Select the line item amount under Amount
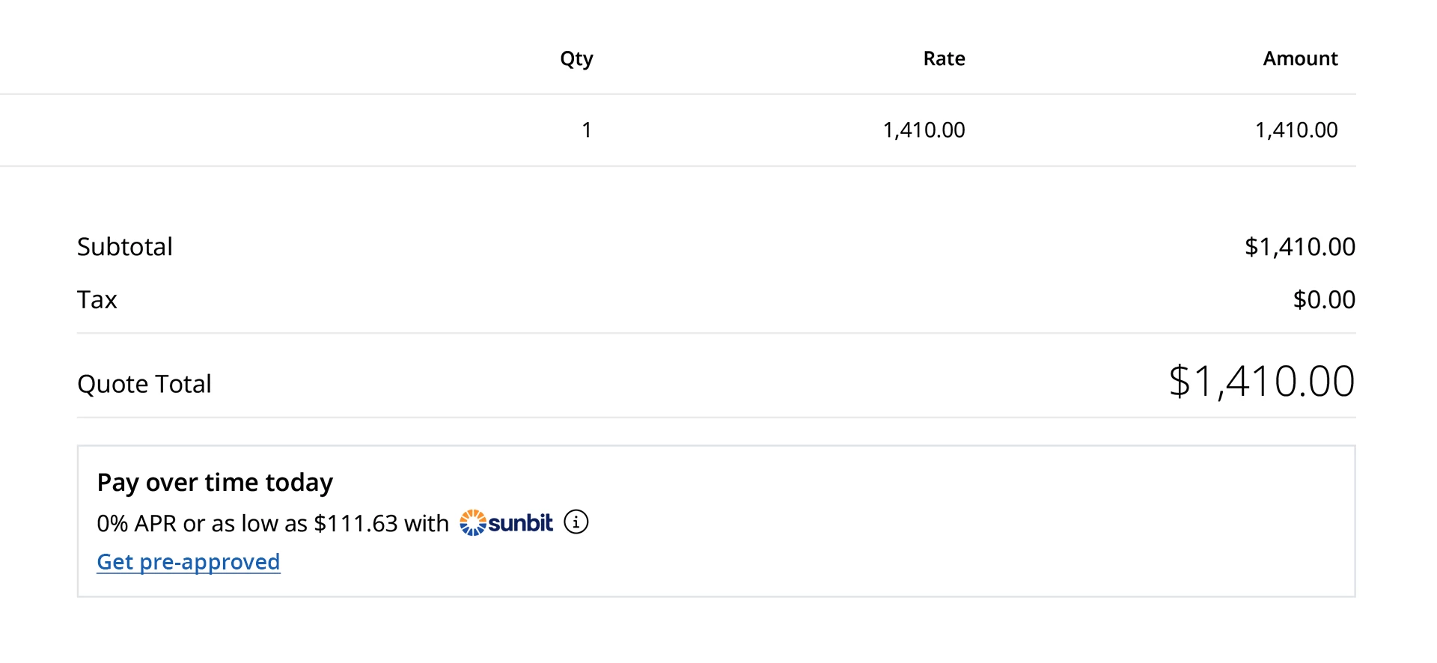Screen dimensions: 1437x663 click(1296, 130)
